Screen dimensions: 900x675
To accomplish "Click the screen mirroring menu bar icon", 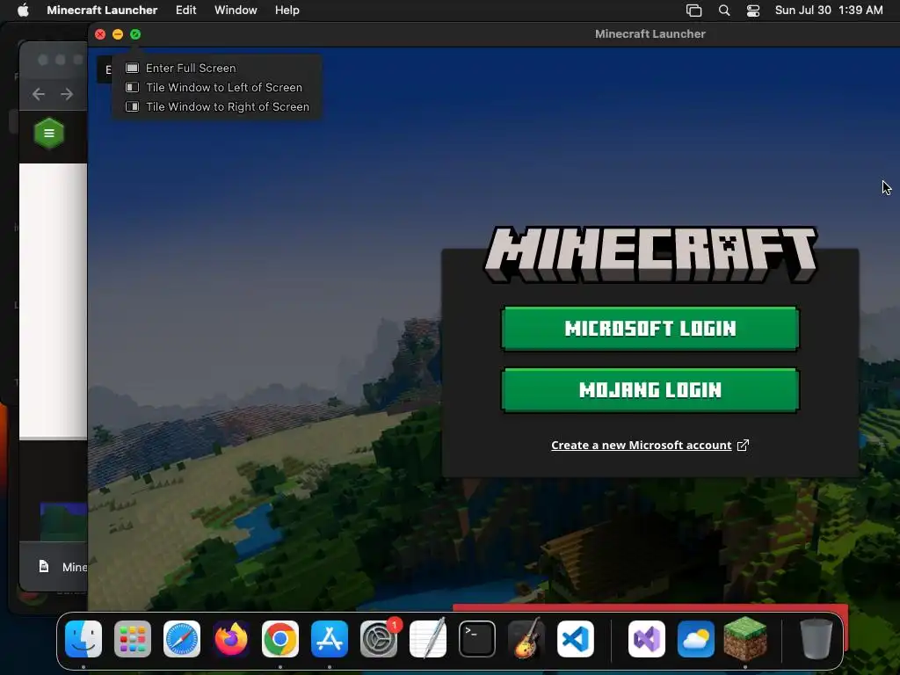I will point(694,11).
